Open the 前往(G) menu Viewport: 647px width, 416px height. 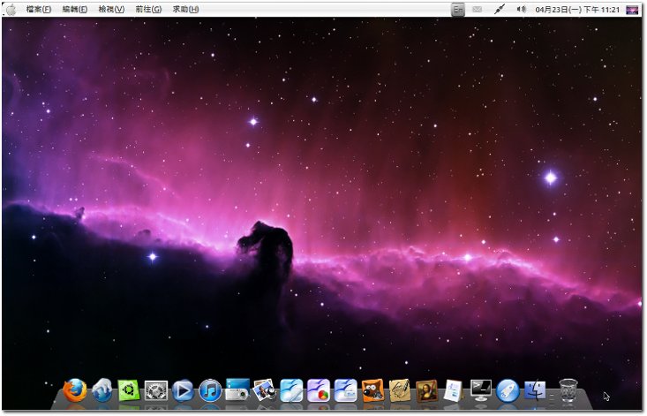(148, 9)
